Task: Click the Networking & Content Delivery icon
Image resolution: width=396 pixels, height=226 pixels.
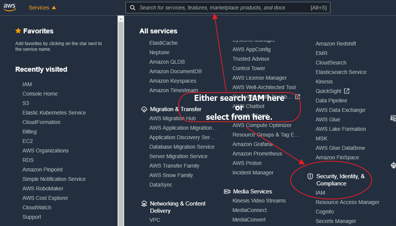Action: tap(144, 204)
